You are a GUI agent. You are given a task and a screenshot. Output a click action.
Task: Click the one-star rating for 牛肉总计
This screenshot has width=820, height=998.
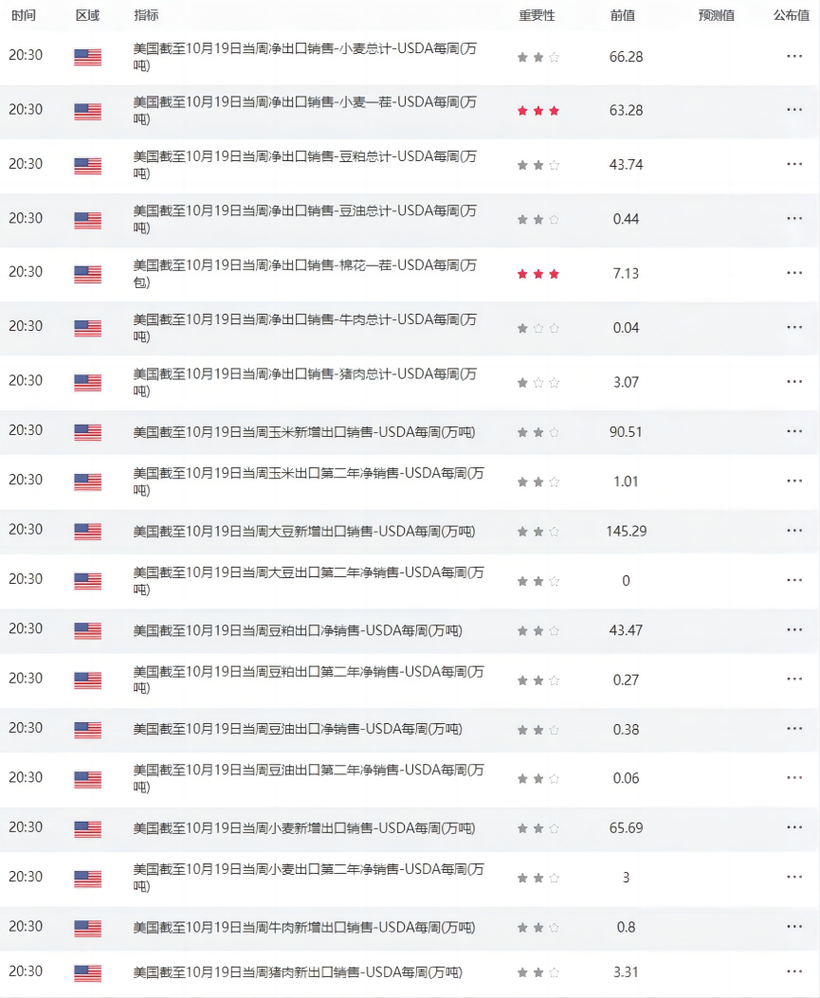[538, 329]
